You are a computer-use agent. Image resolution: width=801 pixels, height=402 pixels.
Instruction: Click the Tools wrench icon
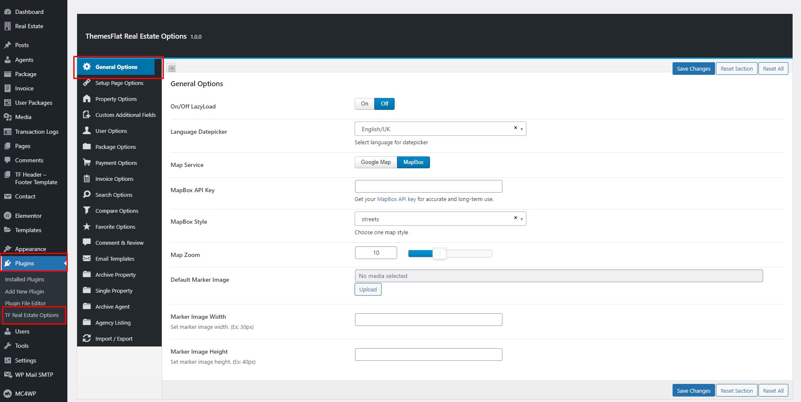(8, 346)
